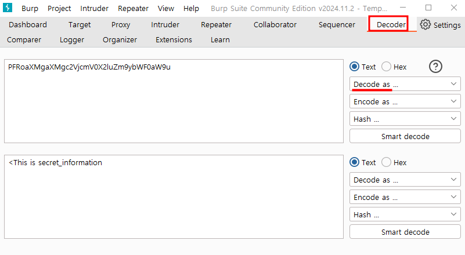Switch to the Sequencer tab
465x255 pixels.
pyautogui.click(x=337, y=24)
